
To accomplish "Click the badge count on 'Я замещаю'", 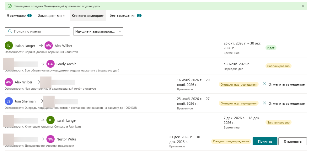I will tap(29, 15).
